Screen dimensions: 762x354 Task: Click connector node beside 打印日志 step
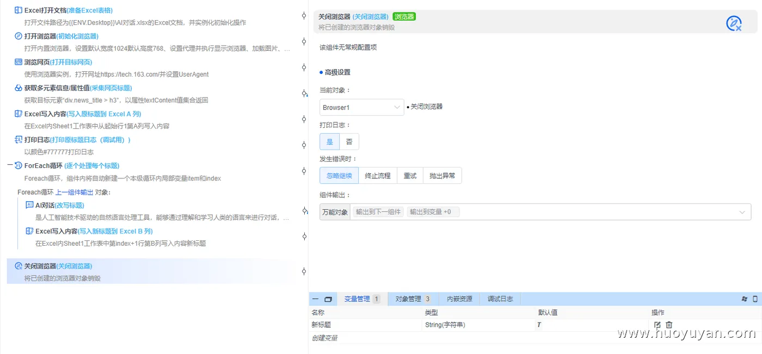click(304, 145)
